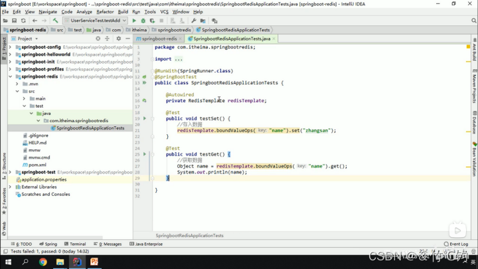Select SpringbootRedisApplicationTests in project tree

(88, 128)
